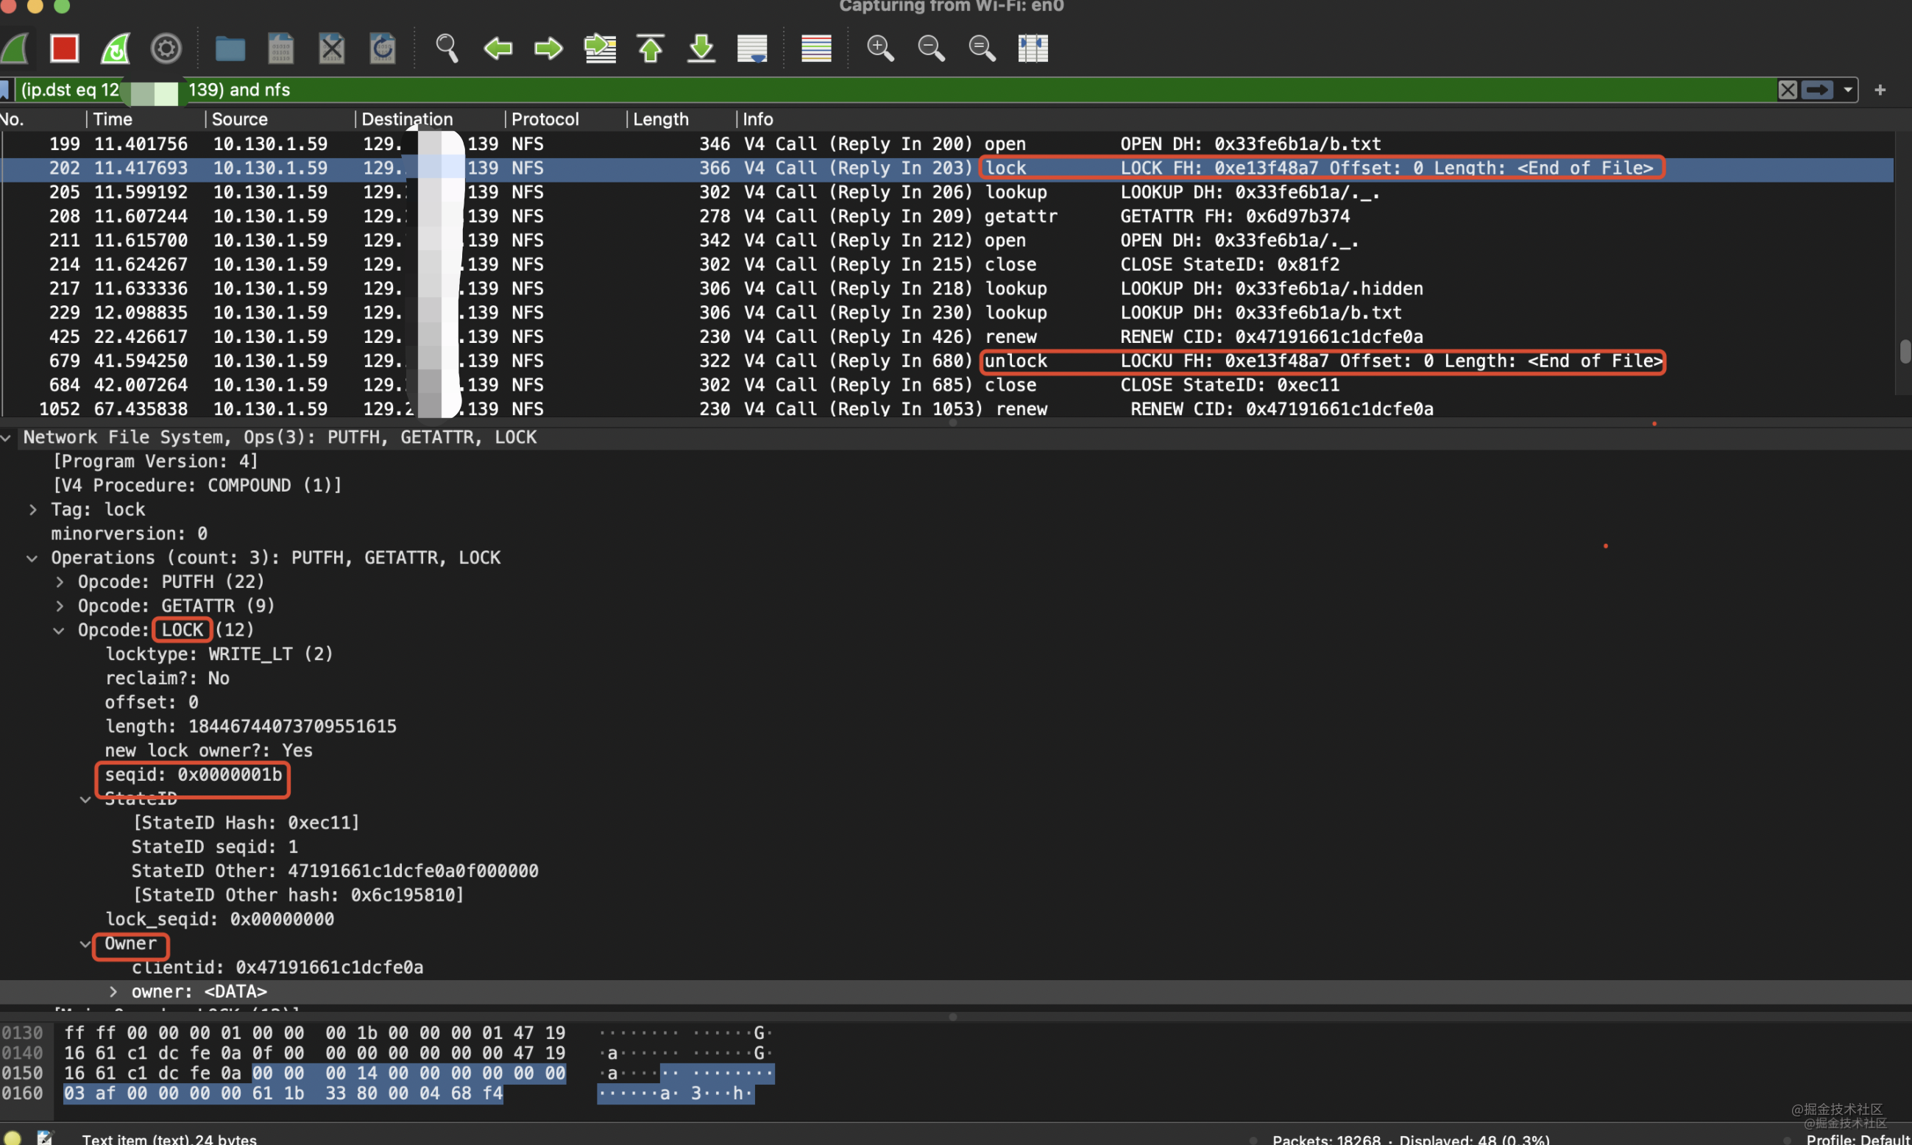Screen dimensions: 1912x1145
Task: Zoom in on packet text
Action: (880, 49)
